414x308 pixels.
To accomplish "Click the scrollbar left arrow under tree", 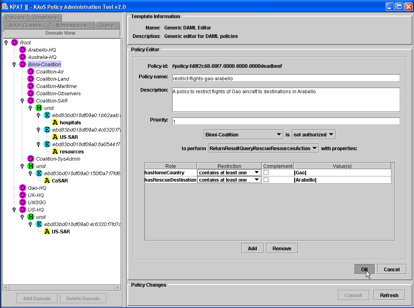I will tap(6, 287).
